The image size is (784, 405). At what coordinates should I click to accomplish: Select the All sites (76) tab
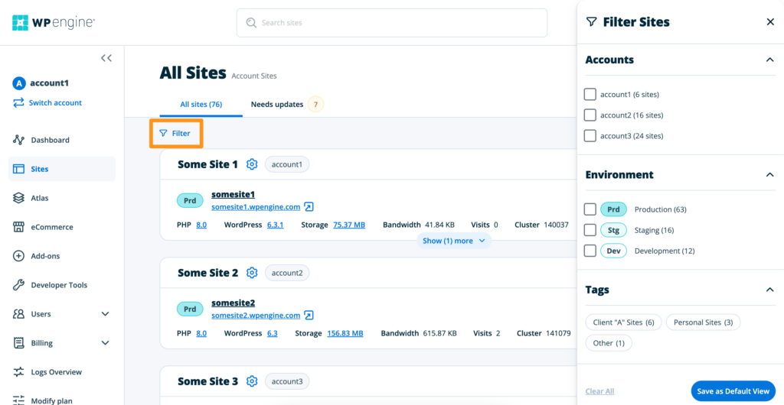[x=201, y=105]
